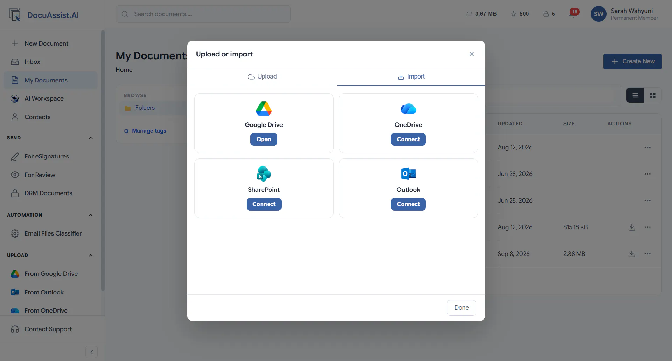Open DRM Documents in sidebar
This screenshot has height=361, width=672.
tap(50, 193)
